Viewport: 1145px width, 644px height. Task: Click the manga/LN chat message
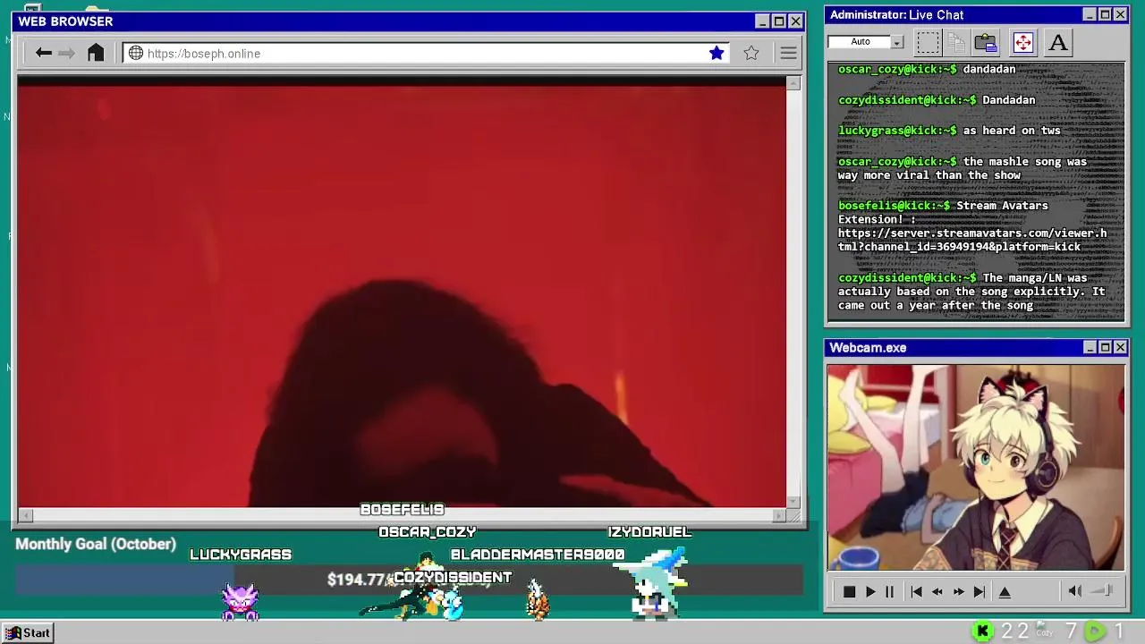(971, 292)
